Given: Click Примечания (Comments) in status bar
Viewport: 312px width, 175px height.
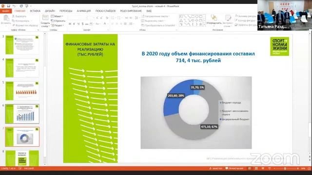Looking at the screenshot, I should pos(234,169).
